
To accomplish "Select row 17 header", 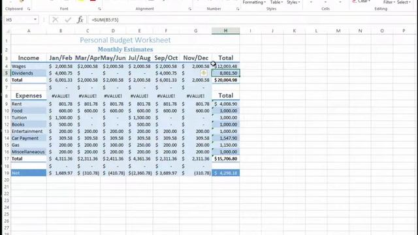I will coord(7,159).
